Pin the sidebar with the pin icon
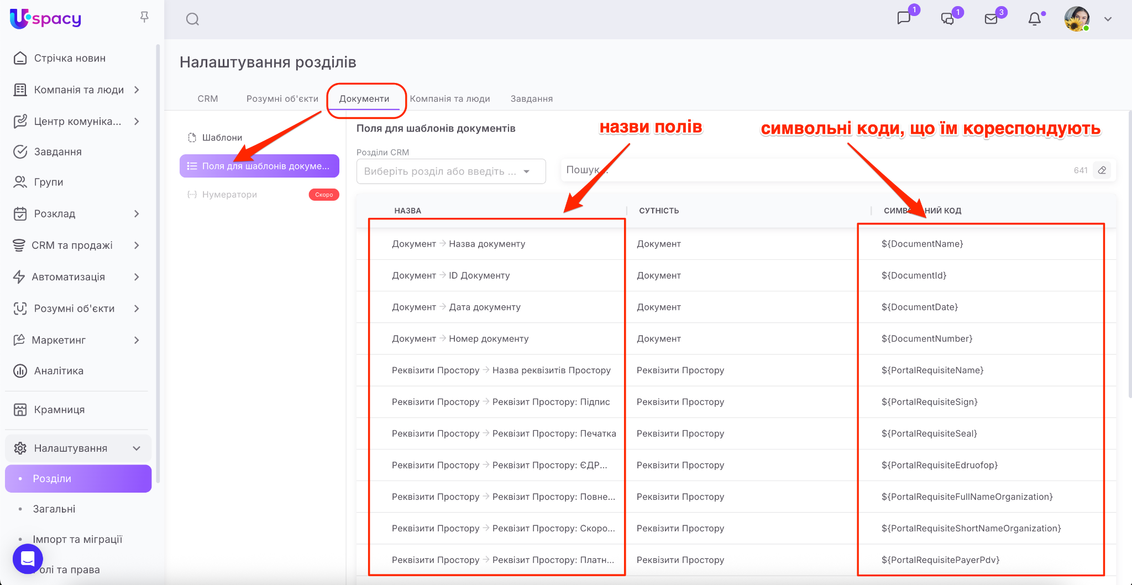1132x585 pixels. (144, 17)
